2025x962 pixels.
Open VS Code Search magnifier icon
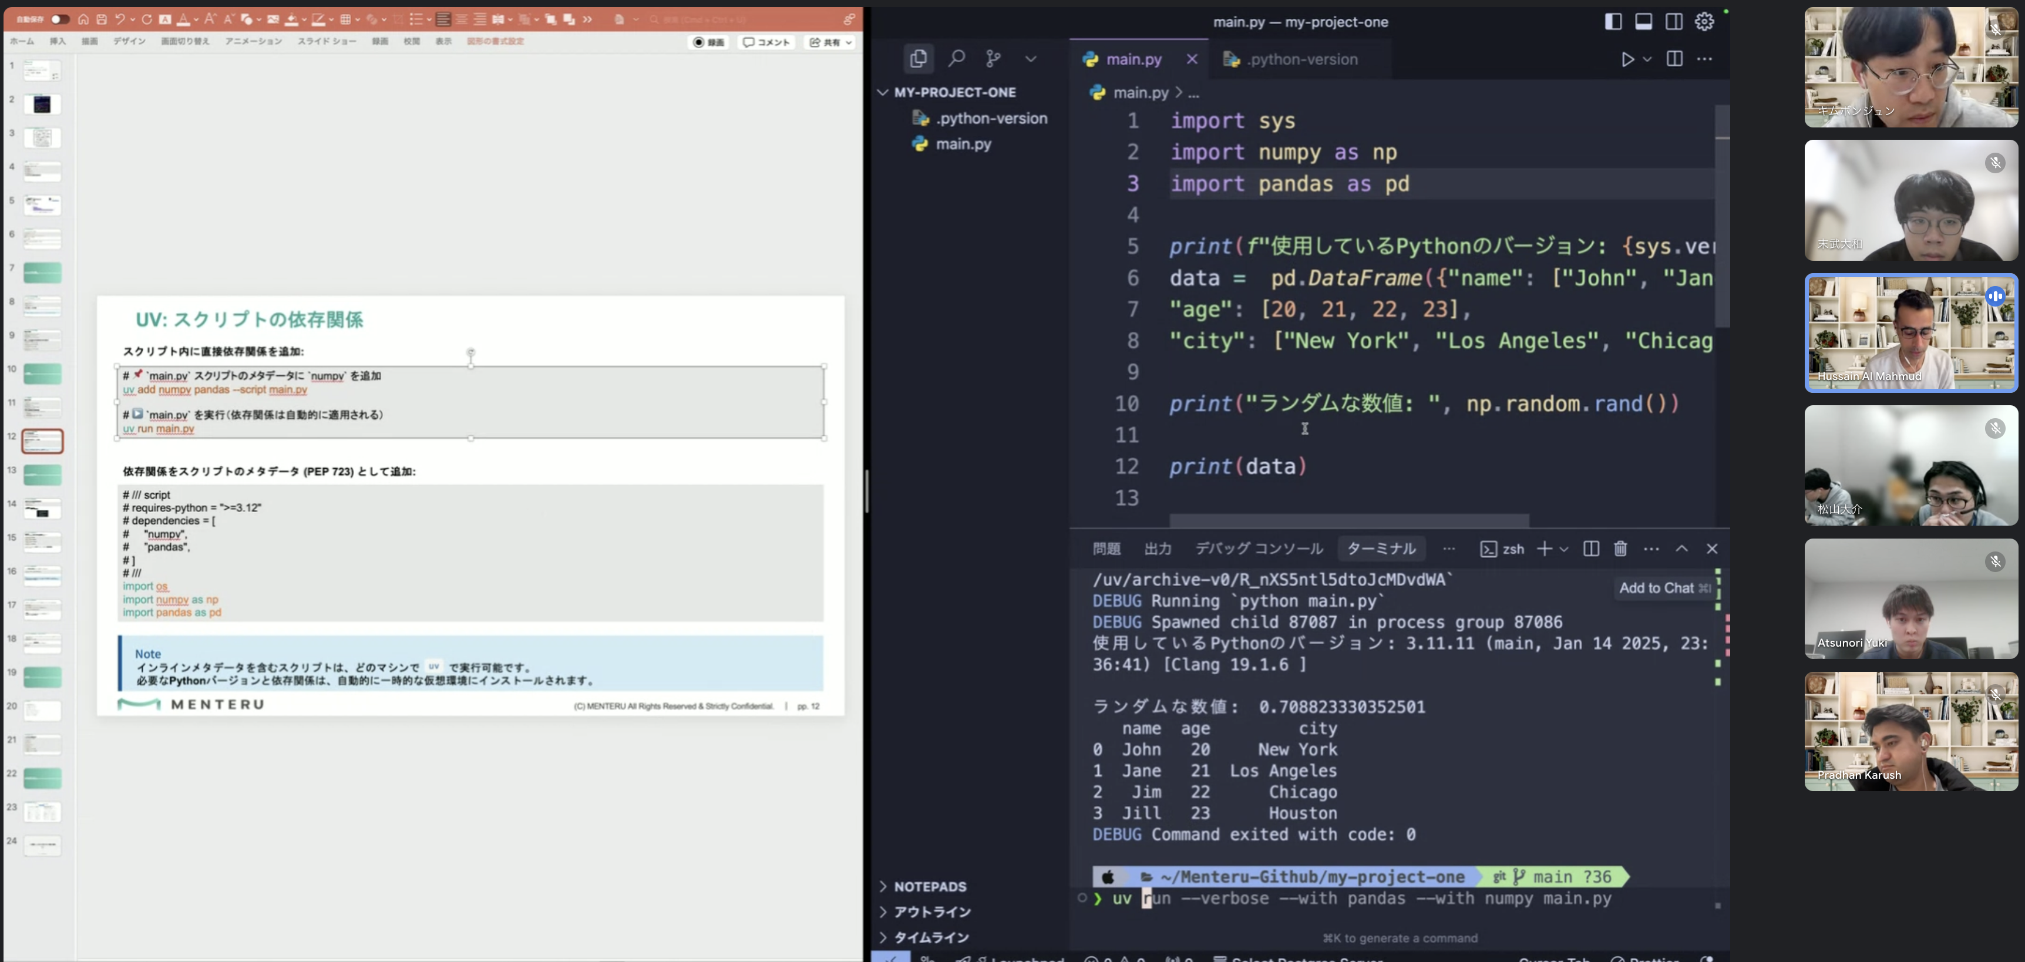pyautogui.click(x=956, y=58)
